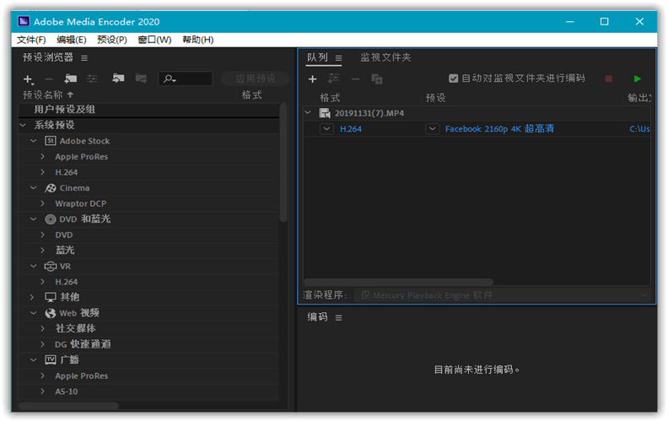Click the preset list vertical scrollbar
Viewport: 668px width, 422px height.
(x=283, y=163)
